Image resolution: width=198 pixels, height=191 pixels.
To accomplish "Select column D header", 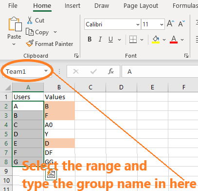I will pos(121,87).
